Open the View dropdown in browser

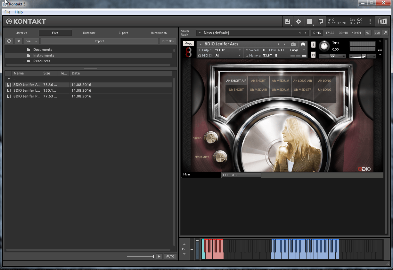tap(31, 41)
